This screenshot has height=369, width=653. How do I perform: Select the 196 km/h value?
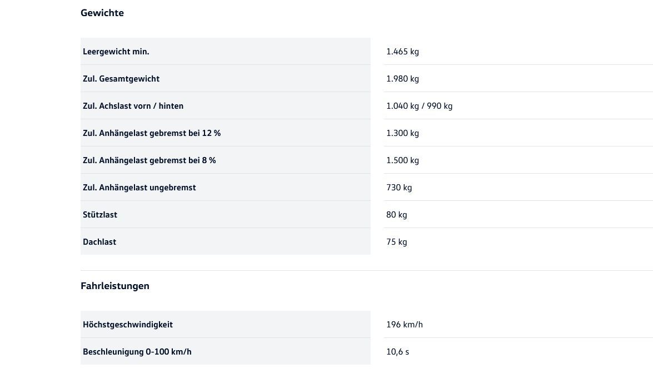click(405, 325)
